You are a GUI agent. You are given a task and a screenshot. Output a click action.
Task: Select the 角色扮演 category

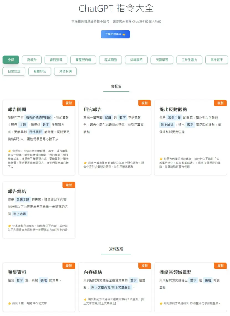pyautogui.click(x=65, y=71)
